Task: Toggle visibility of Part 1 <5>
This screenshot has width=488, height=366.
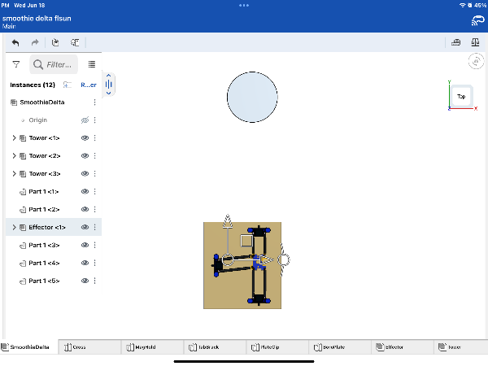Action: 85,281
